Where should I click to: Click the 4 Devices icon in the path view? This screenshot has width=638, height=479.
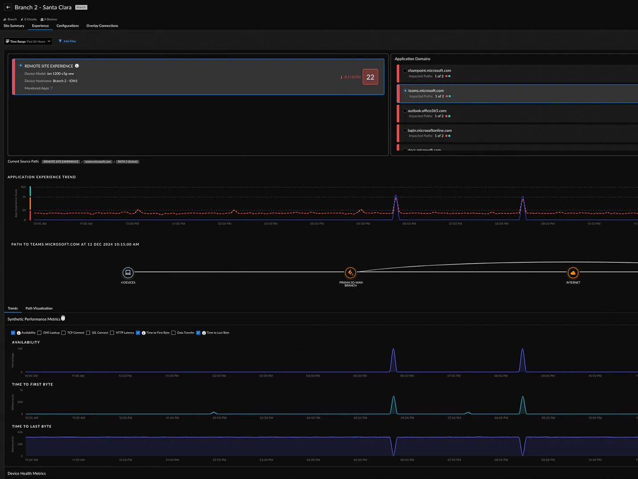[128, 273]
